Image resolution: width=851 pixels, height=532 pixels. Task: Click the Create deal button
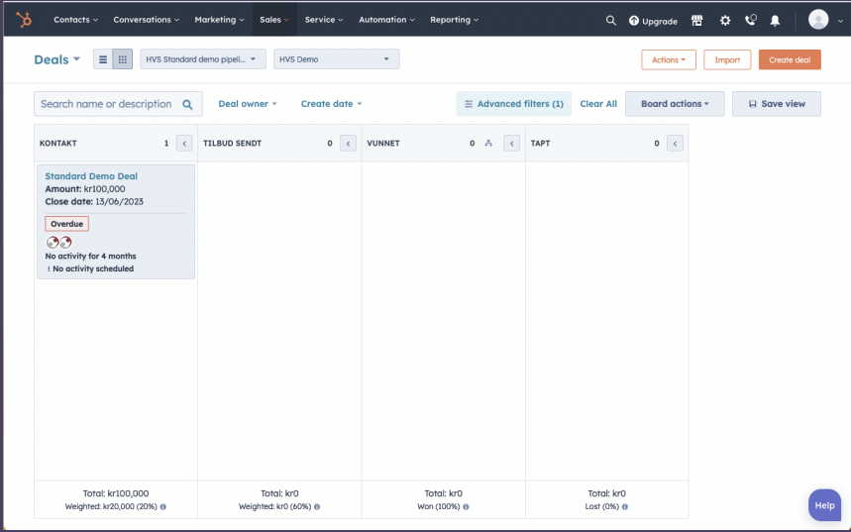click(x=789, y=59)
